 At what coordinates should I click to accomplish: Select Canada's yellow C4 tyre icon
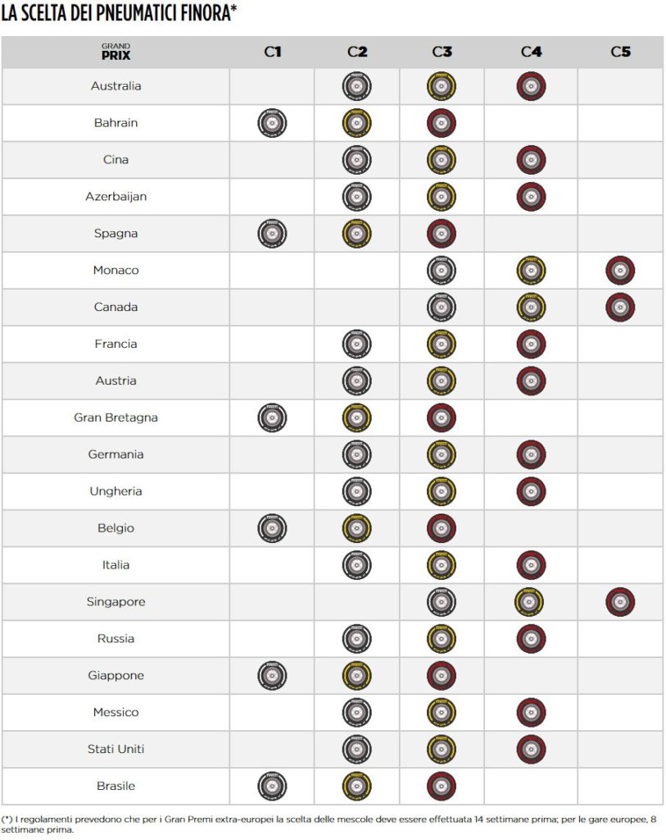tap(531, 308)
